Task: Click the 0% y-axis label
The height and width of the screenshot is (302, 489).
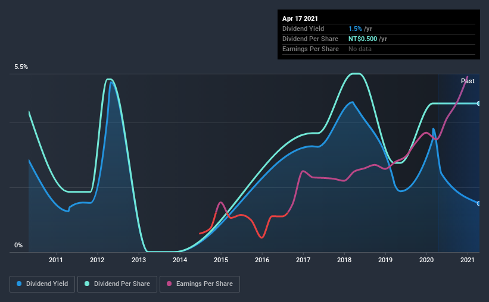Action: 18,246
